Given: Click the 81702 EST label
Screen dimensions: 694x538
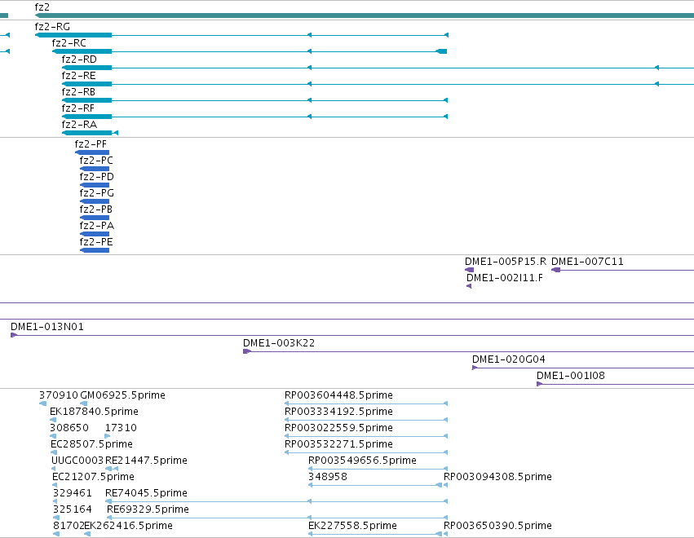Looking at the screenshot, I should pos(69,526).
